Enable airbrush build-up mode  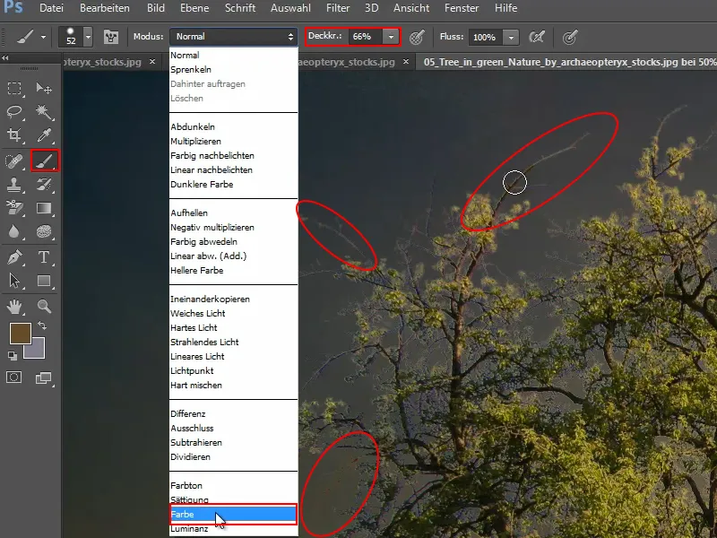click(x=536, y=37)
